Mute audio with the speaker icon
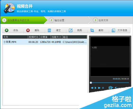This screenshot has height=109, width=133. coord(116,88)
